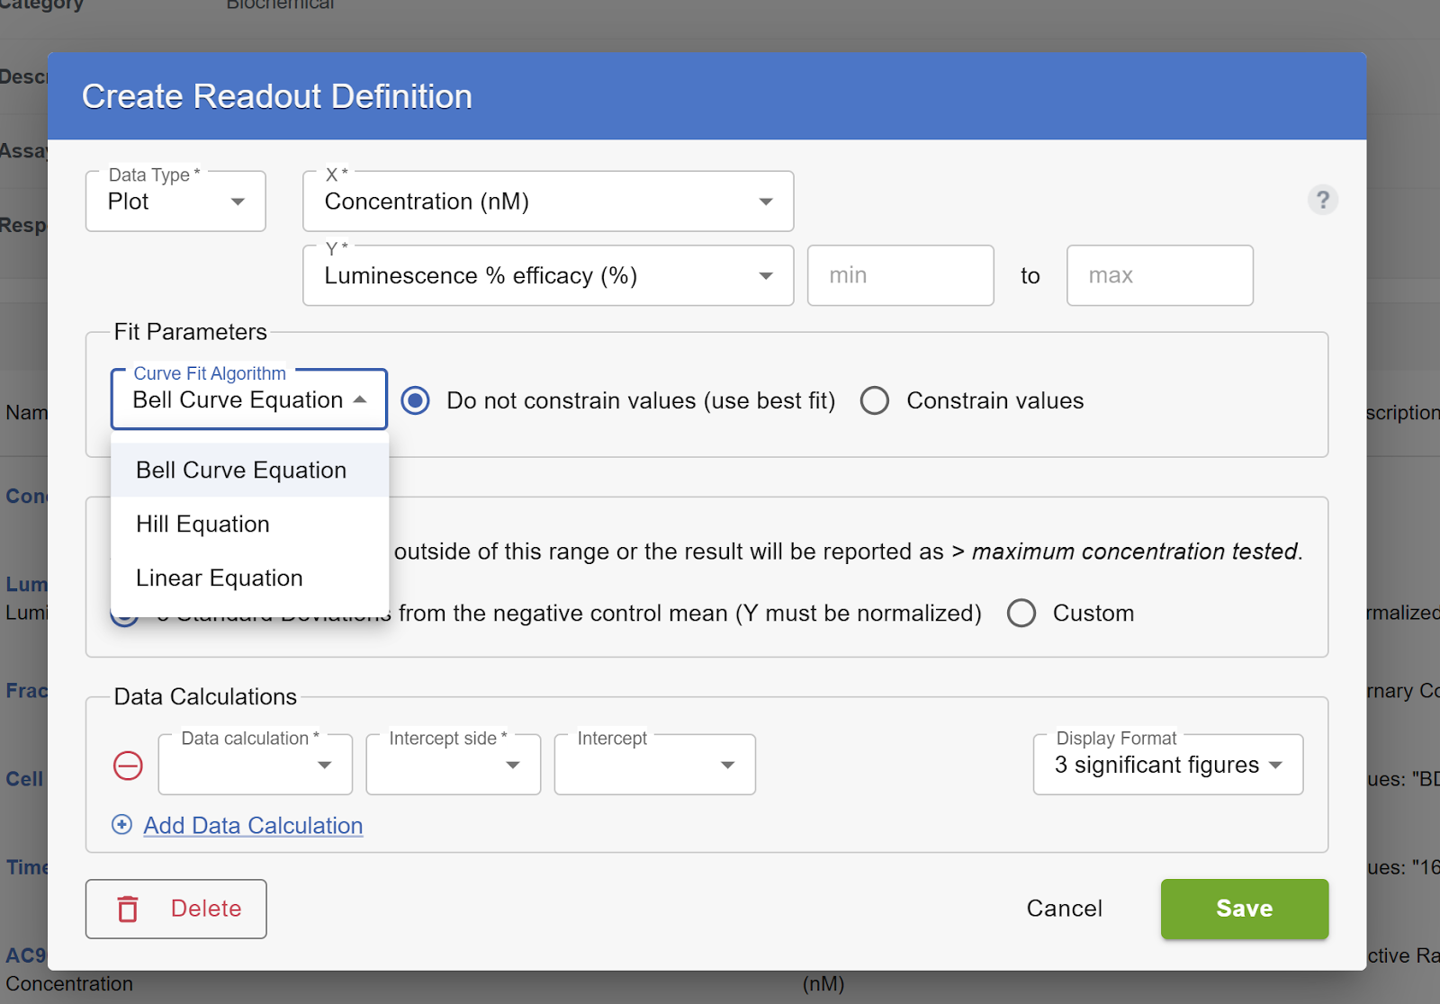Screen dimensions: 1440x1004
Task: Click the Cancel button
Action: pos(1064,909)
